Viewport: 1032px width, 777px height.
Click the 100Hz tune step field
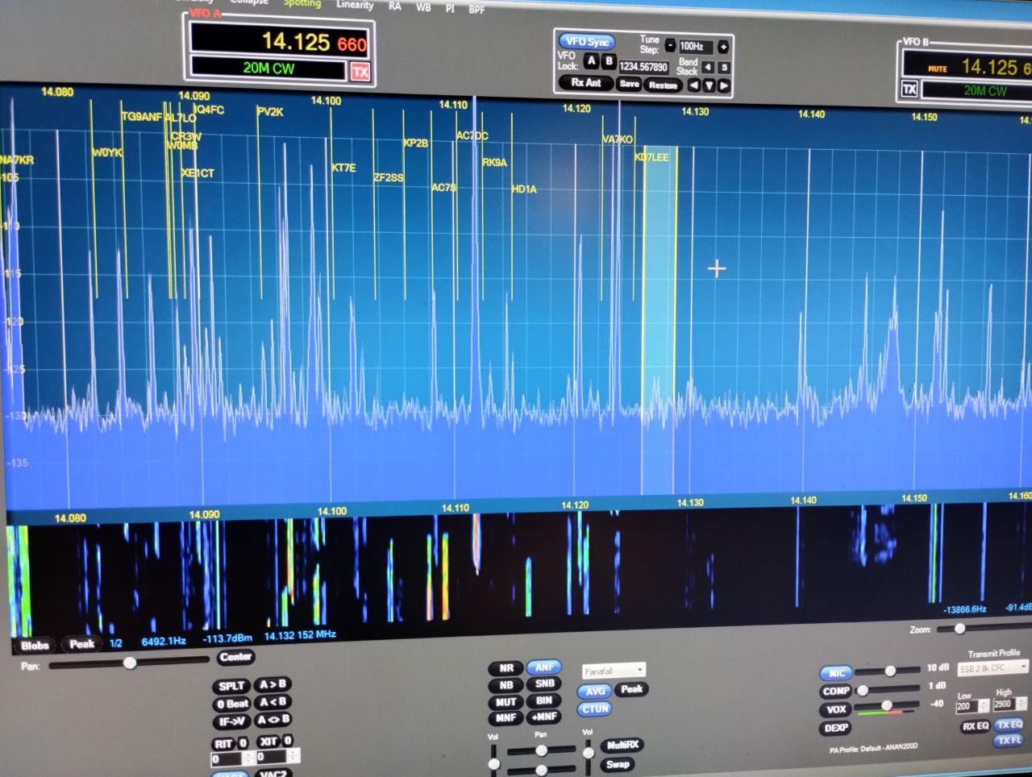[x=697, y=47]
